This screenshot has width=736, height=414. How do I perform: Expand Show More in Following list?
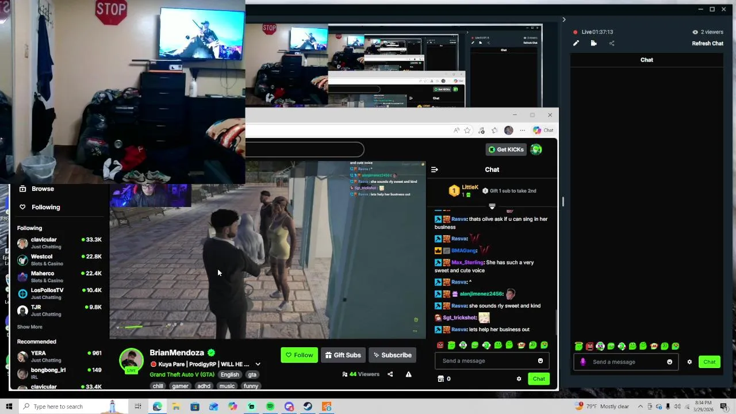(x=29, y=327)
